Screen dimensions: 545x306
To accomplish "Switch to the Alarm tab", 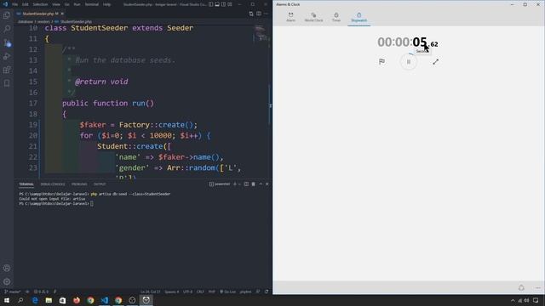I will tap(290, 17).
